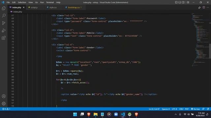Change encoding via UTF-8 status item
Viewport: 211px width, 118px height.
coord(174,109)
